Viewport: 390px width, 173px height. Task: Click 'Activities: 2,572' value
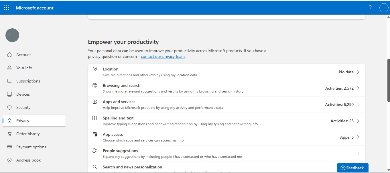[x=339, y=88]
